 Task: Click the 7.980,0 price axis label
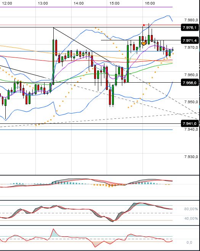coord(191,20)
